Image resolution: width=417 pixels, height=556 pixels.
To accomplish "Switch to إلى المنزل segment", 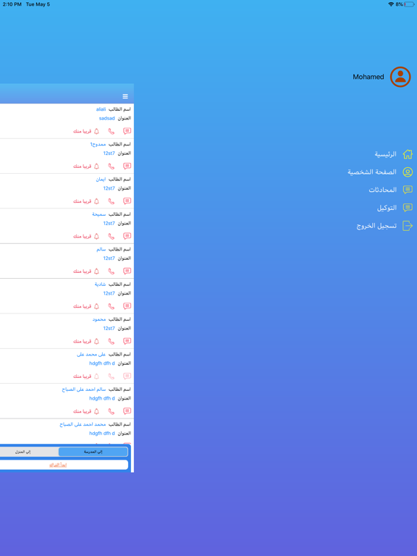I will point(22,452).
